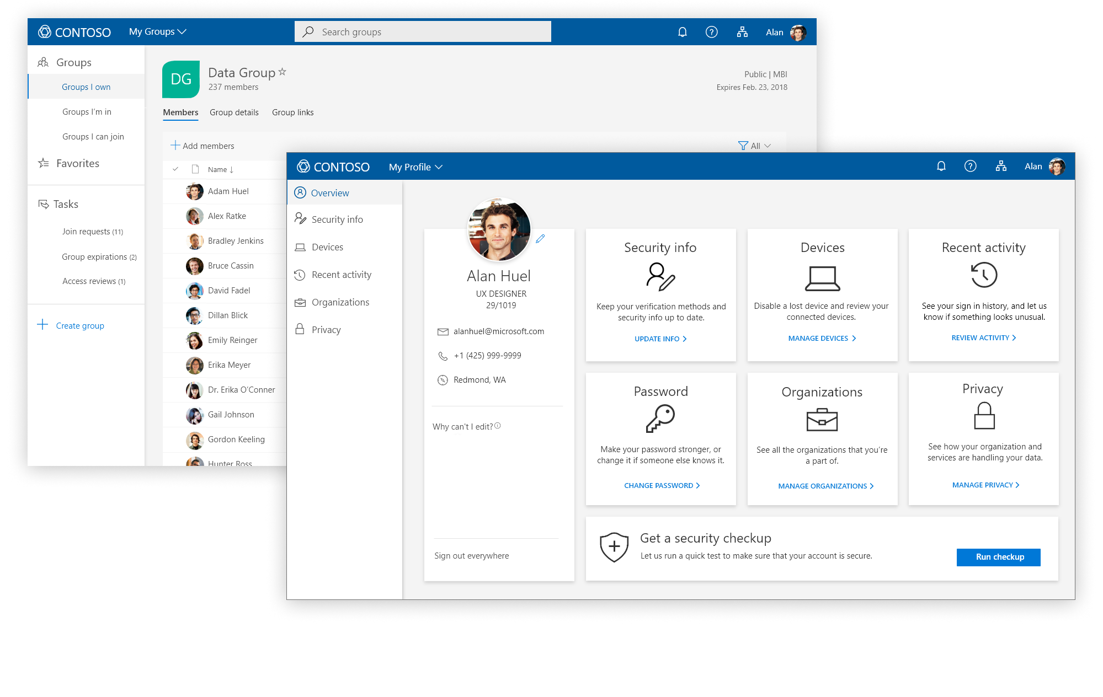Click Sign out everywhere

point(471,556)
